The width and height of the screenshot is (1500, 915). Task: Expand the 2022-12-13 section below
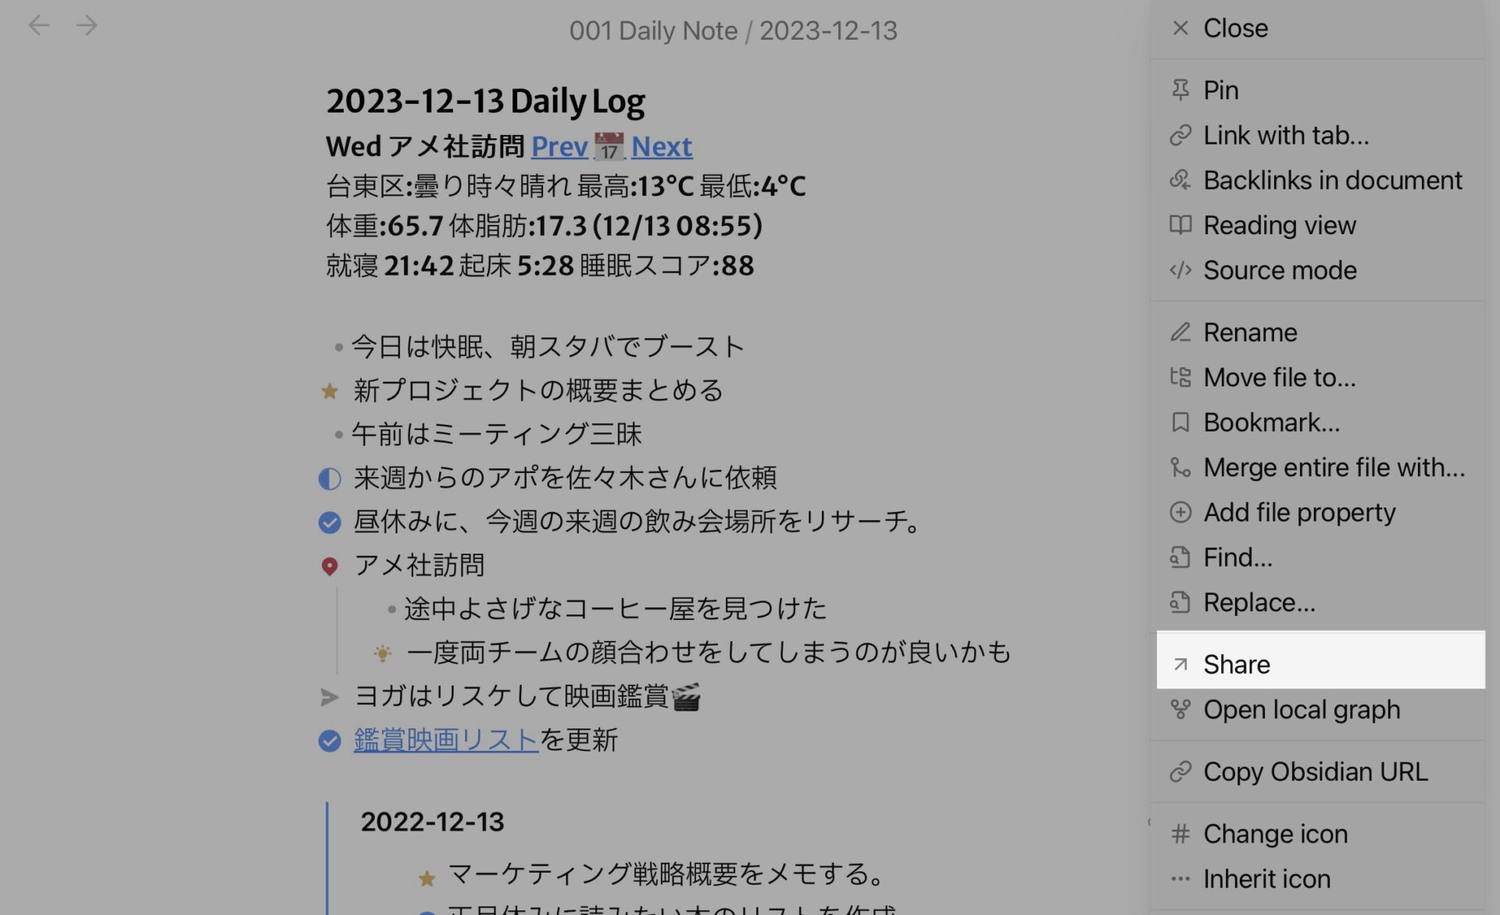pyautogui.click(x=434, y=821)
